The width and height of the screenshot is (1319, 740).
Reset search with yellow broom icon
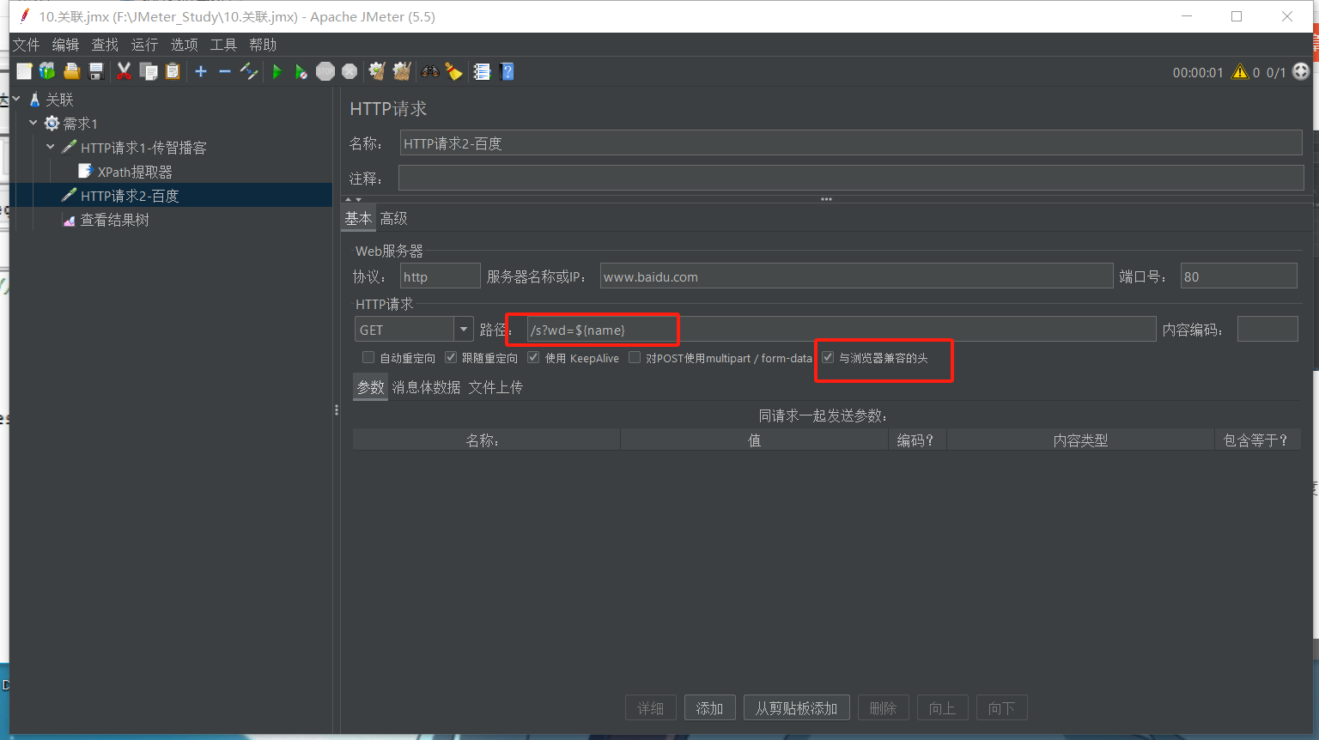pyautogui.click(x=453, y=71)
